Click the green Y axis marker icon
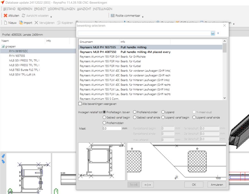 [x=56, y=191]
